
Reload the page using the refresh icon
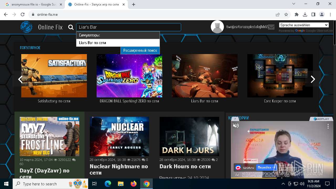23,15
